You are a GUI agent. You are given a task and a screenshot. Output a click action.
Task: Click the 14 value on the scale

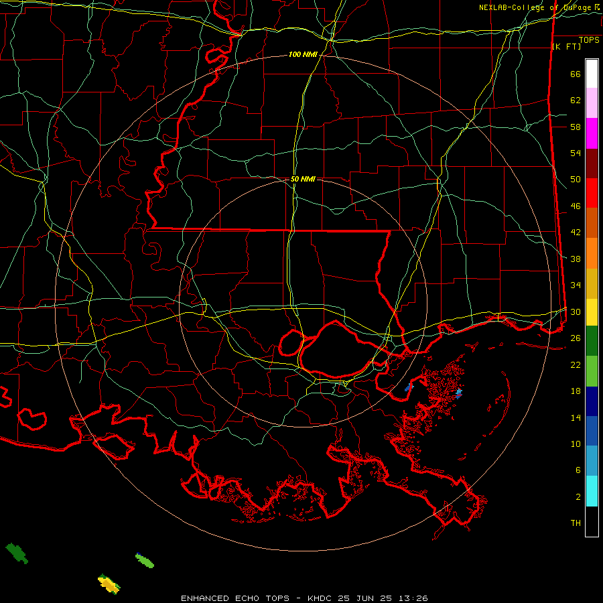pyautogui.click(x=576, y=417)
